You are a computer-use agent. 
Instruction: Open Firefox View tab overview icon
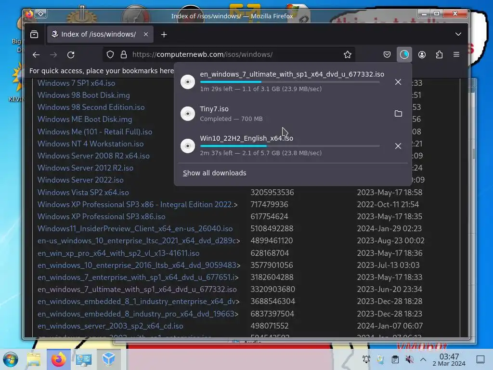tap(34, 34)
